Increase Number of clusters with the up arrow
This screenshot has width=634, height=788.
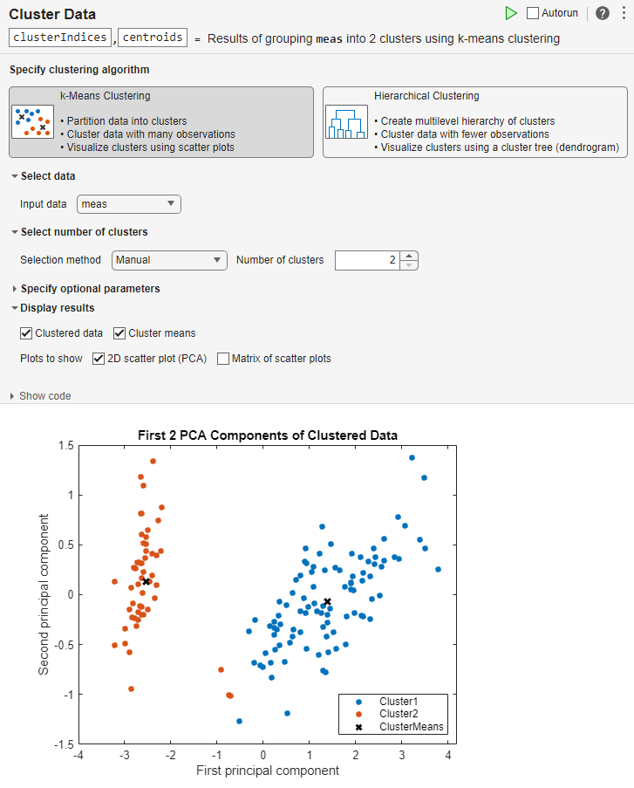click(x=409, y=255)
